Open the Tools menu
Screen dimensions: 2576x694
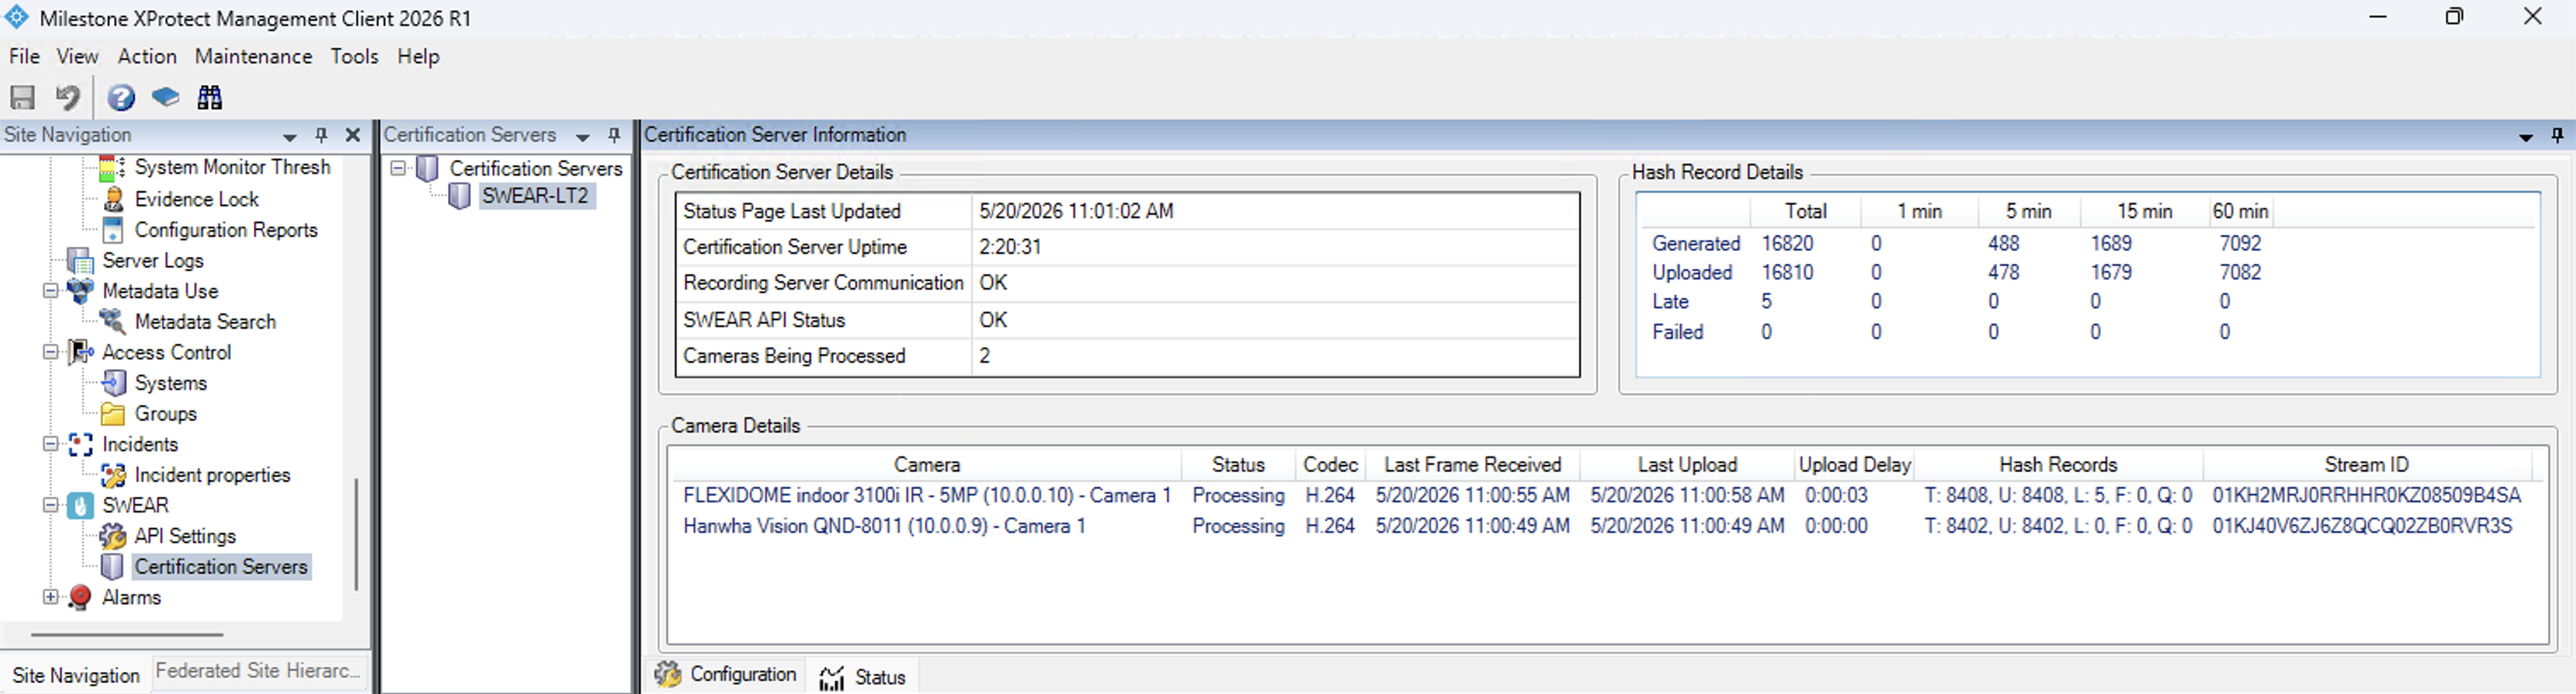(354, 56)
